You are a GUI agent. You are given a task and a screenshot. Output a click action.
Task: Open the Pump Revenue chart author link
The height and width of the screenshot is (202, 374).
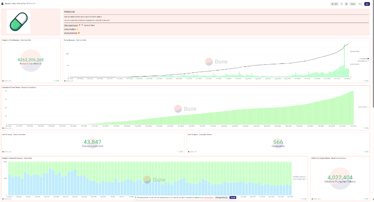coord(69,81)
